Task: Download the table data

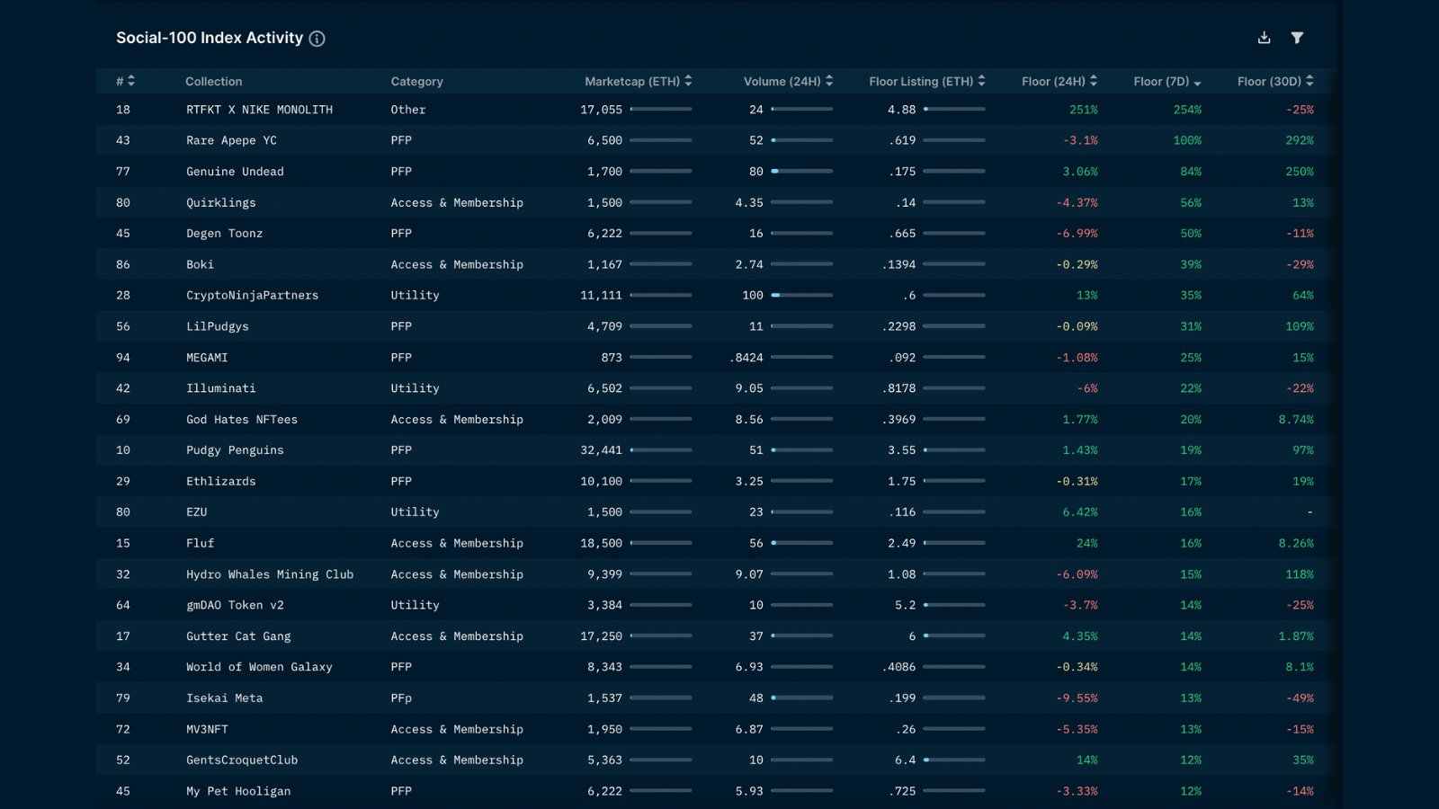Action: 1264,38
